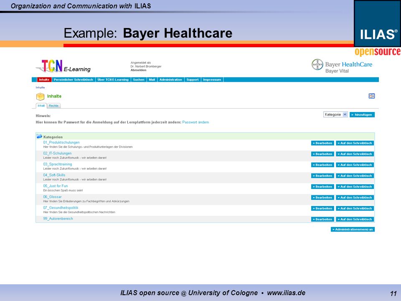Open Über TCN E-Learning menu item
The width and height of the screenshot is (401, 301).
(x=113, y=79)
